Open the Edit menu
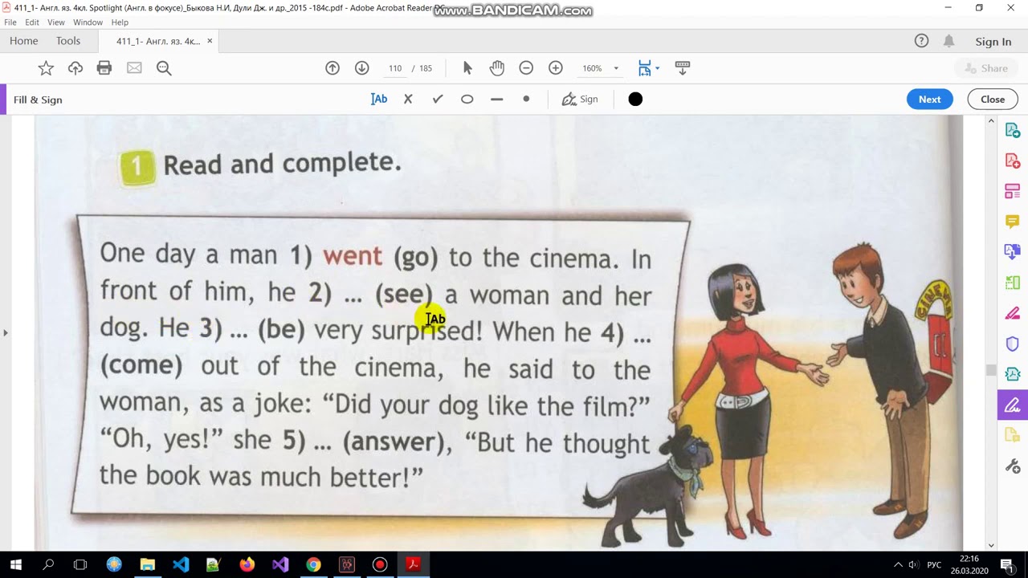This screenshot has width=1028, height=578. click(x=32, y=22)
